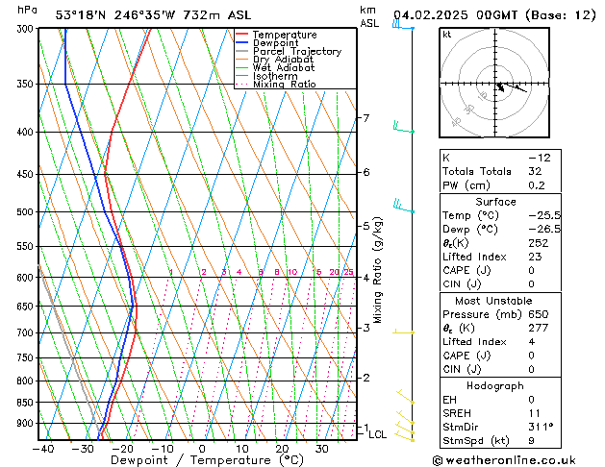Screen dimensions: 605x467
Task: Click the wind barb at 300 hPa
Action: 403,25
